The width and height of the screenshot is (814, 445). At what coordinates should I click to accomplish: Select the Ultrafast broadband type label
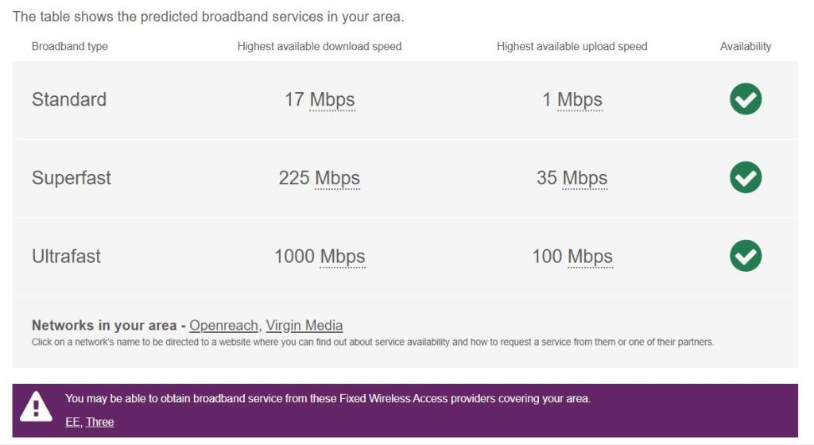(67, 257)
